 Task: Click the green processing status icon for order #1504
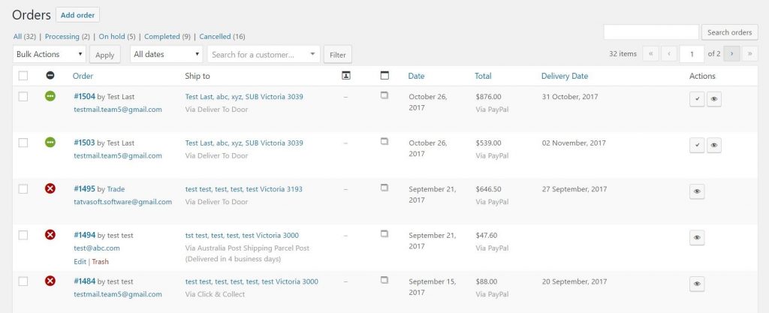(50, 96)
